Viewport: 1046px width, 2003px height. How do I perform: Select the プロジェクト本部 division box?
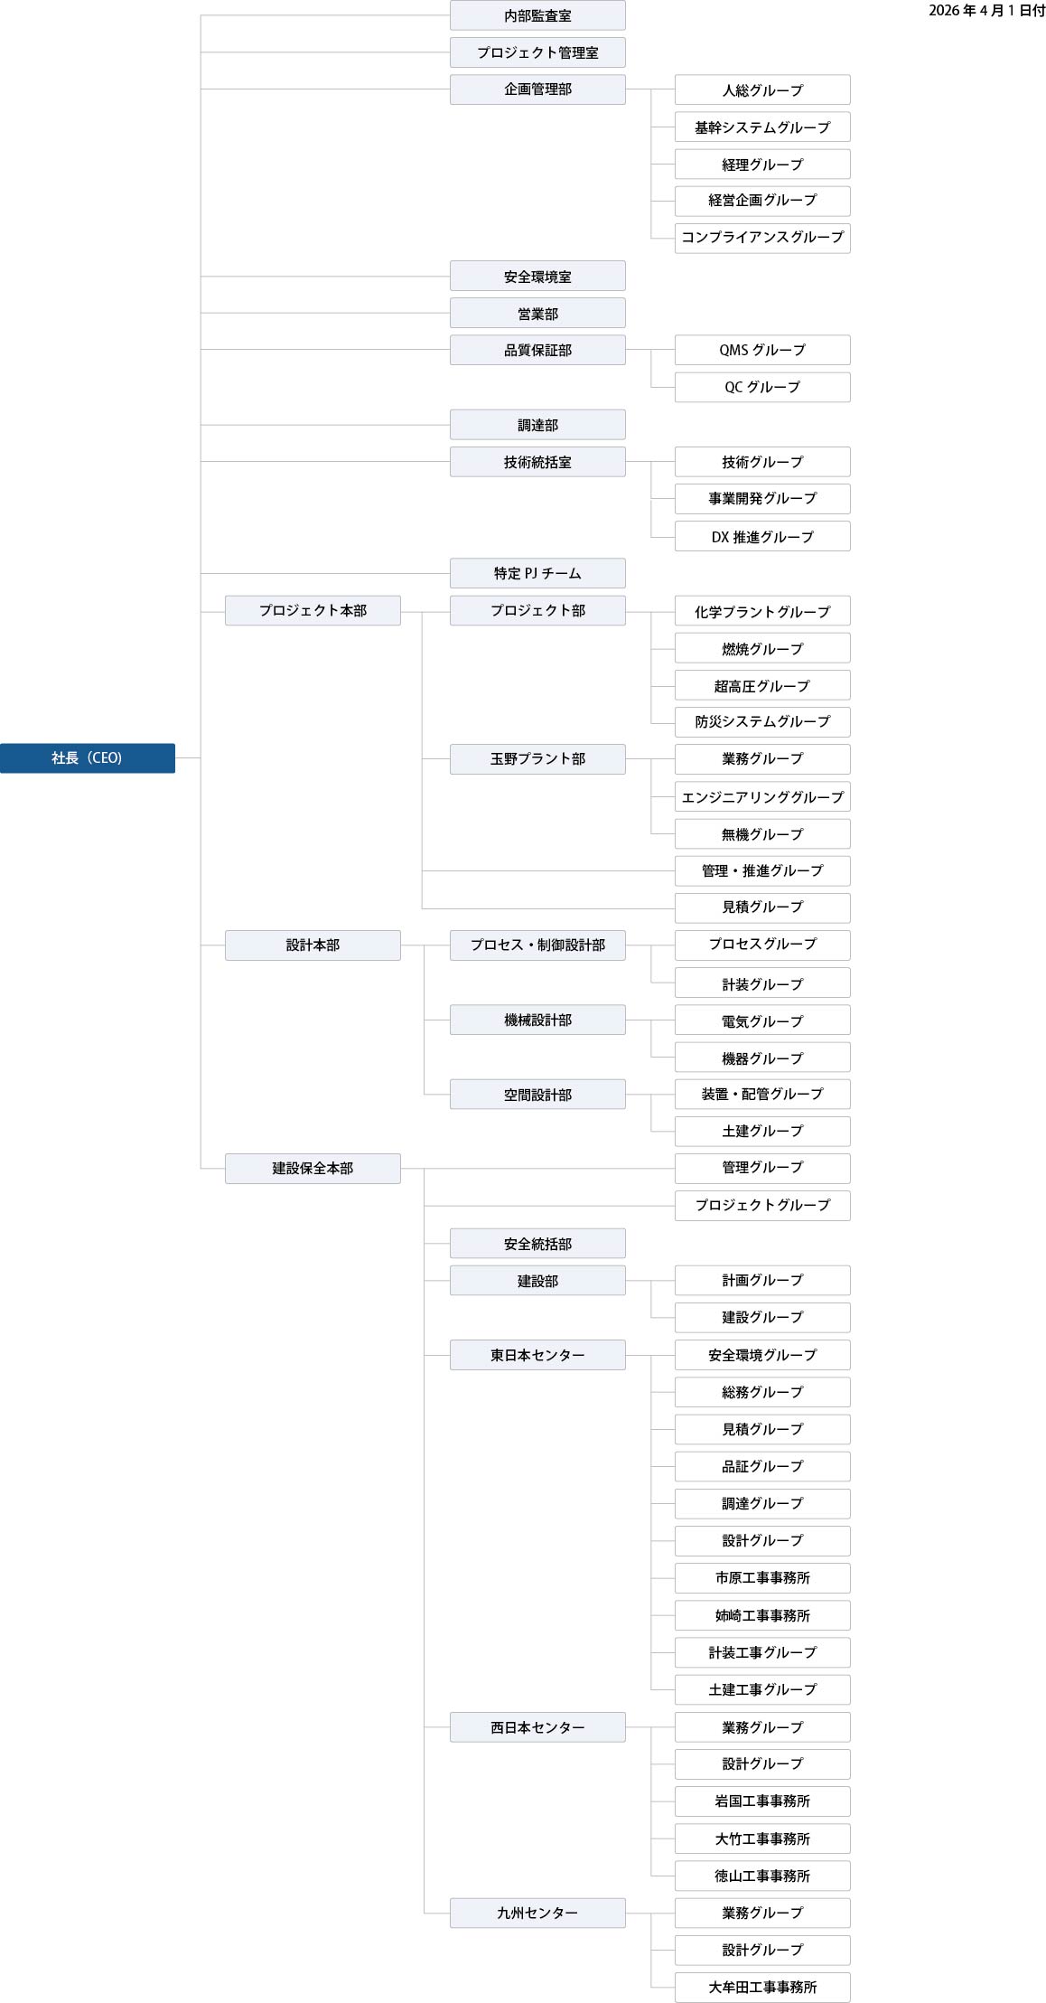pyautogui.click(x=313, y=611)
